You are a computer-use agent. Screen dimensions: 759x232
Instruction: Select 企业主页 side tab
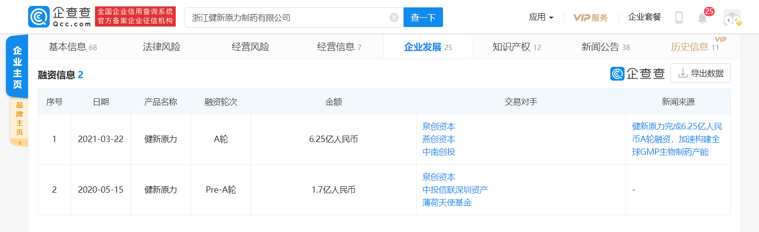click(17, 67)
